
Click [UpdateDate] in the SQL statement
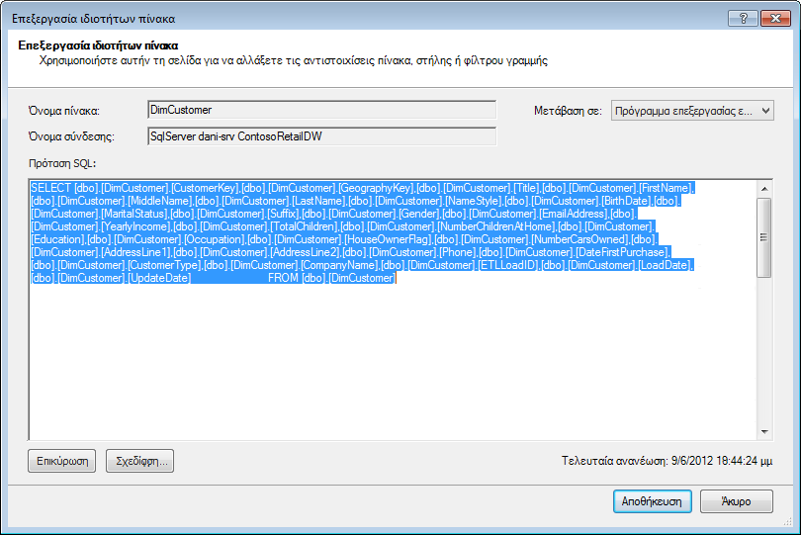coord(159,278)
